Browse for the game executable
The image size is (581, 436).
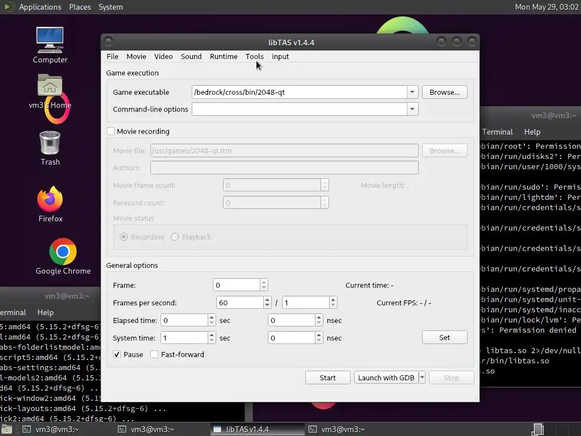(445, 92)
